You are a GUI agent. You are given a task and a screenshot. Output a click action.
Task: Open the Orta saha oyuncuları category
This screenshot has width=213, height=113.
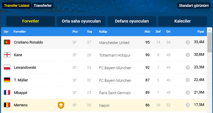click(81, 21)
